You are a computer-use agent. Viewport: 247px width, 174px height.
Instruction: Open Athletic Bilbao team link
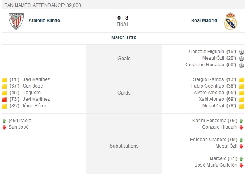44,21
